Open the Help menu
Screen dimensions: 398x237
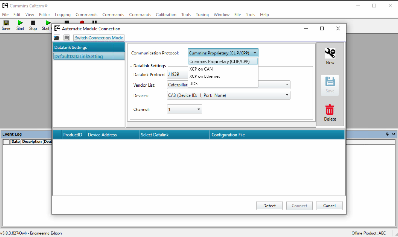click(264, 14)
